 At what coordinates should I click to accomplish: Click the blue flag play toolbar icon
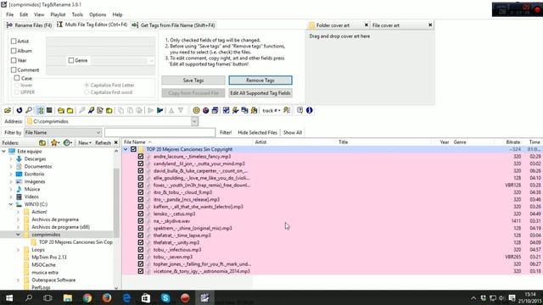pyautogui.click(x=160, y=110)
